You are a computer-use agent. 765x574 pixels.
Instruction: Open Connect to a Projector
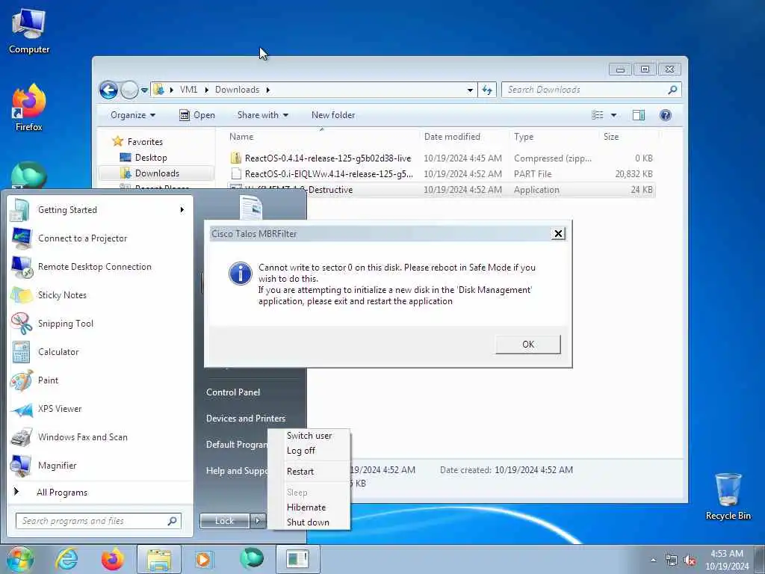pos(82,238)
